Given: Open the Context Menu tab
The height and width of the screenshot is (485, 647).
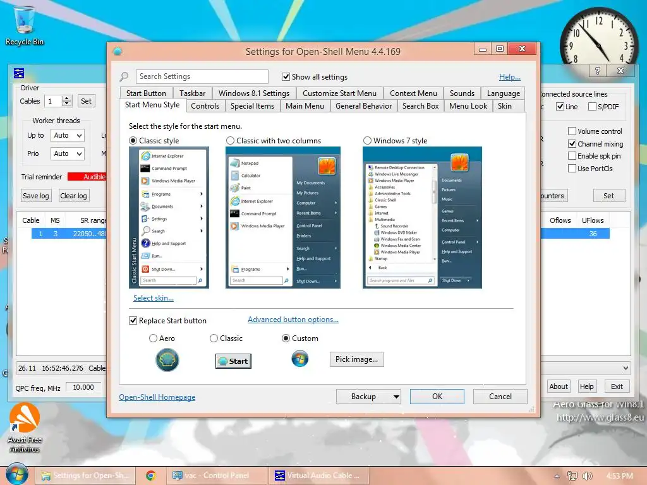Looking at the screenshot, I should pos(413,93).
